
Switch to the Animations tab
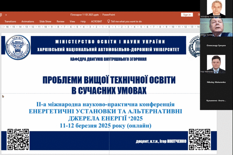pos(28,21)
